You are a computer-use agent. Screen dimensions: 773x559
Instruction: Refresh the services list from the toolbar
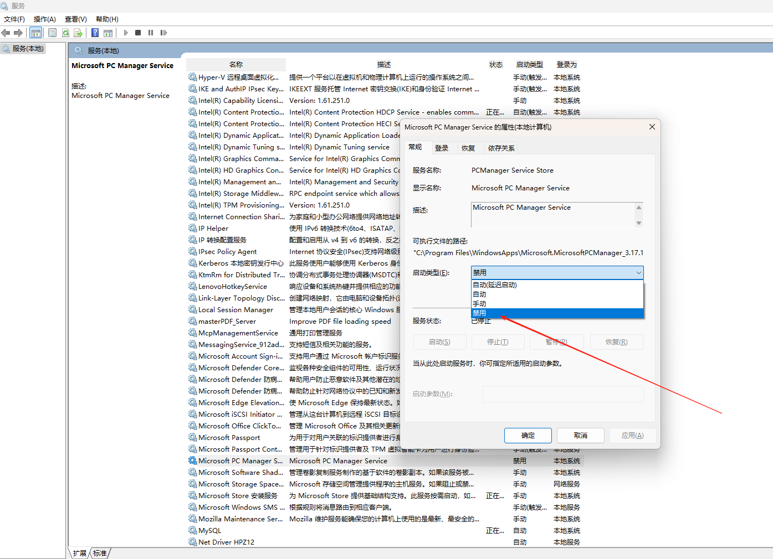65,33
